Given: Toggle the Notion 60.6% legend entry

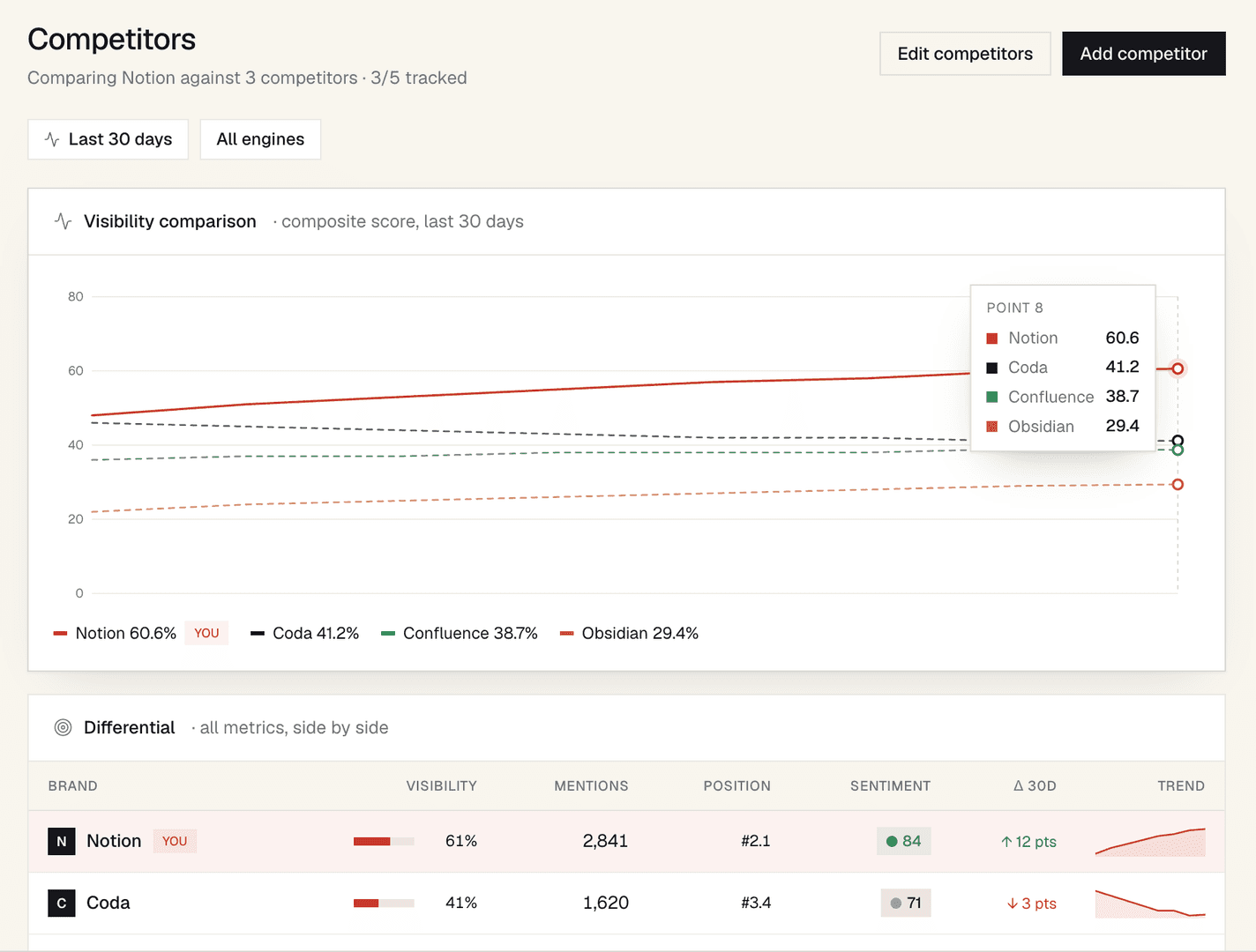Looking at the screenshot, I should click(x=115, y=633).
